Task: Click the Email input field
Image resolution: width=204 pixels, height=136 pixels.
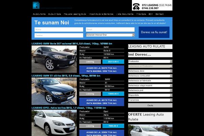Action: click(x=110, y=30)
